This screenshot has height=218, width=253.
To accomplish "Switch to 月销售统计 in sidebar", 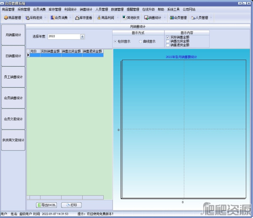I will [13, 35].
